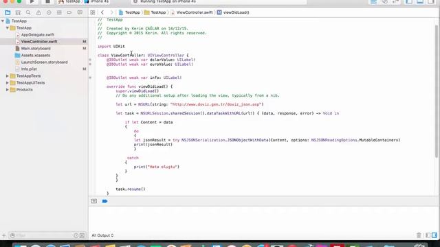Expand the Products folder
The width and height of the screenshot is (440, 247).
pyautogui.click(x=8, y=90)
